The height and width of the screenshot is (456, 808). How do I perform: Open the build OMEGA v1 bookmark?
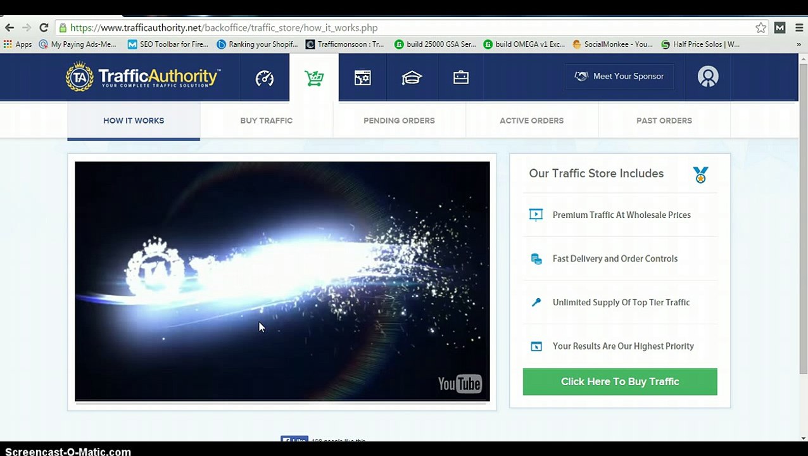(524, 44)
